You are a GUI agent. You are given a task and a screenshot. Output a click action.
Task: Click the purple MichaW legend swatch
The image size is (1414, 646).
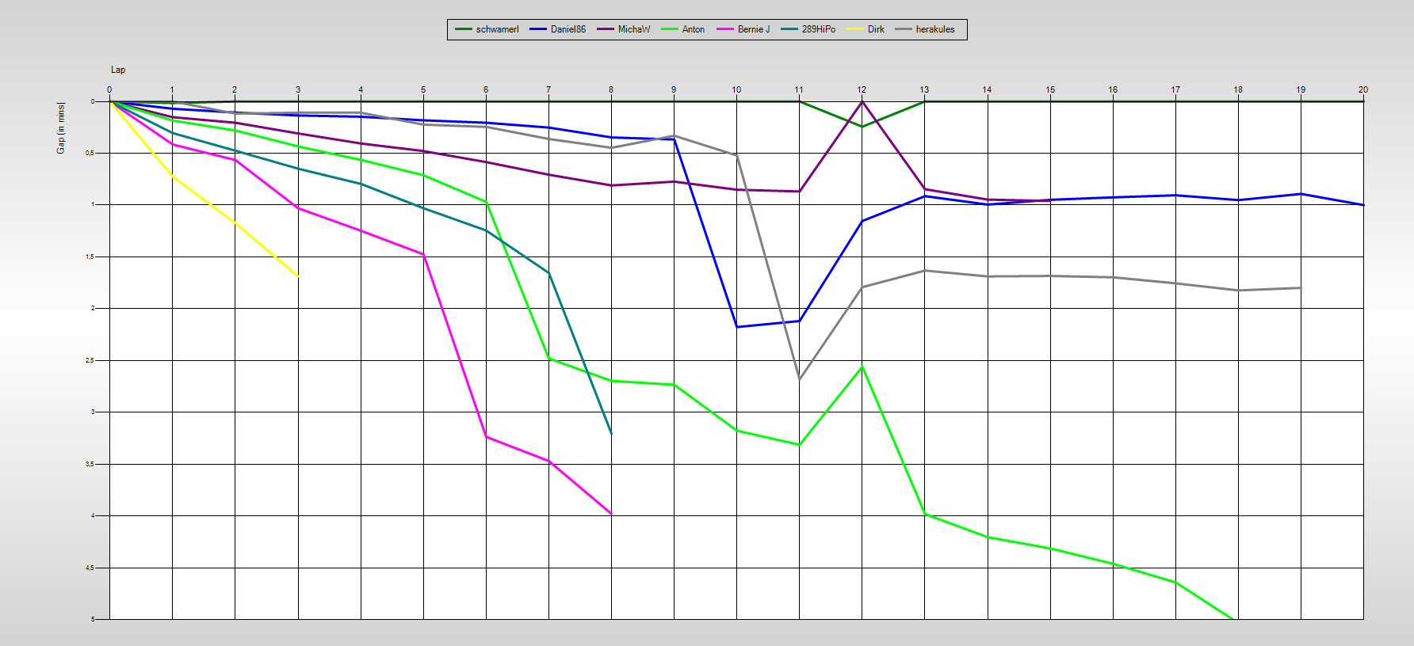tap(605, 29)
